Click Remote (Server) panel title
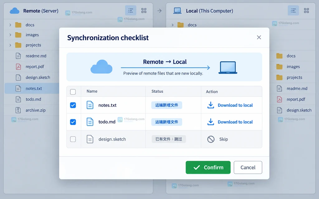The height and width of the screenshot is (199, 319). point(41,11)
